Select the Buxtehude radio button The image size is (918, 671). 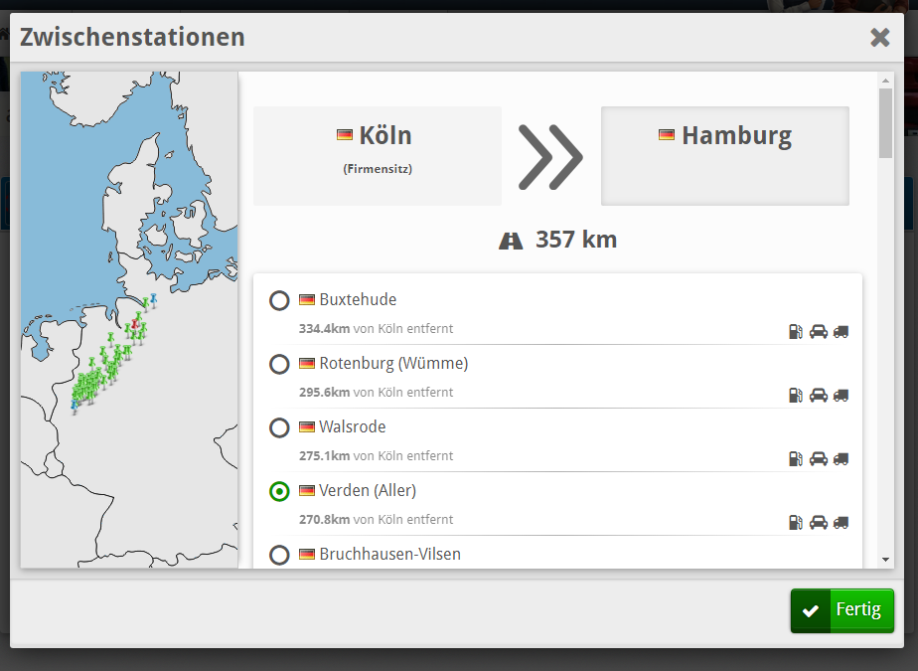pyautogui.click(x=279, y=300)
